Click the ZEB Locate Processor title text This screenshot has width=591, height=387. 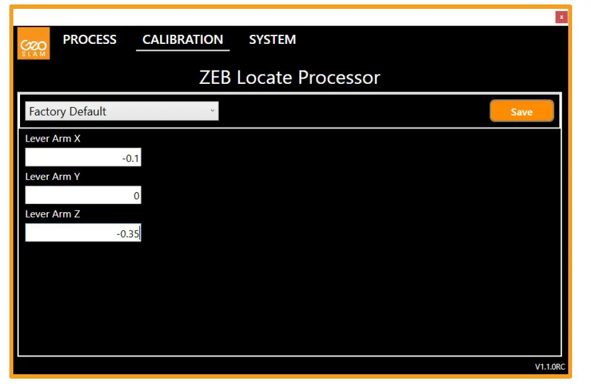tap(289, 78)
